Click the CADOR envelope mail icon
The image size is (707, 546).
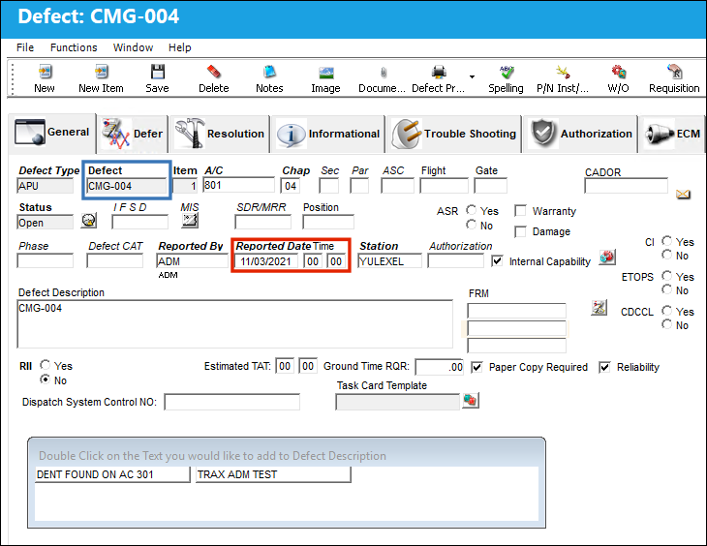pyautogui.click(x=683, y=195)
